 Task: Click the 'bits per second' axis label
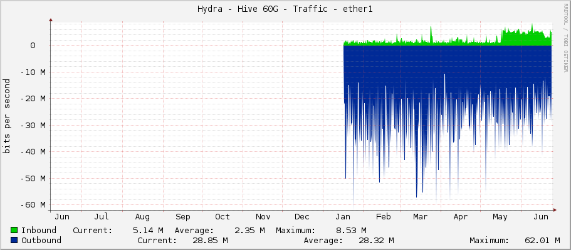pos(6,116)
